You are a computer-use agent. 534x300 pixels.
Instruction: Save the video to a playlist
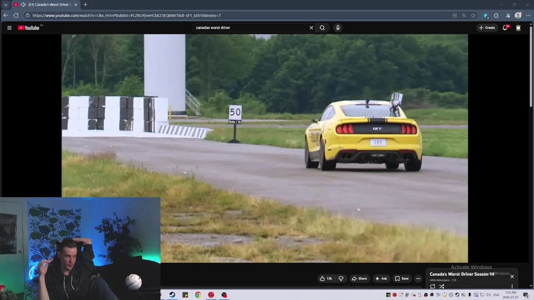coord(402,278)
